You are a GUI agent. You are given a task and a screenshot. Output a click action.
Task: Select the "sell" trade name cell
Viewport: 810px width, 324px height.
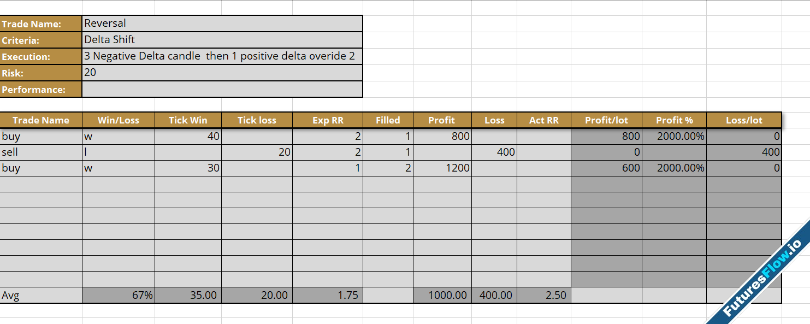[x=41, y=152]
